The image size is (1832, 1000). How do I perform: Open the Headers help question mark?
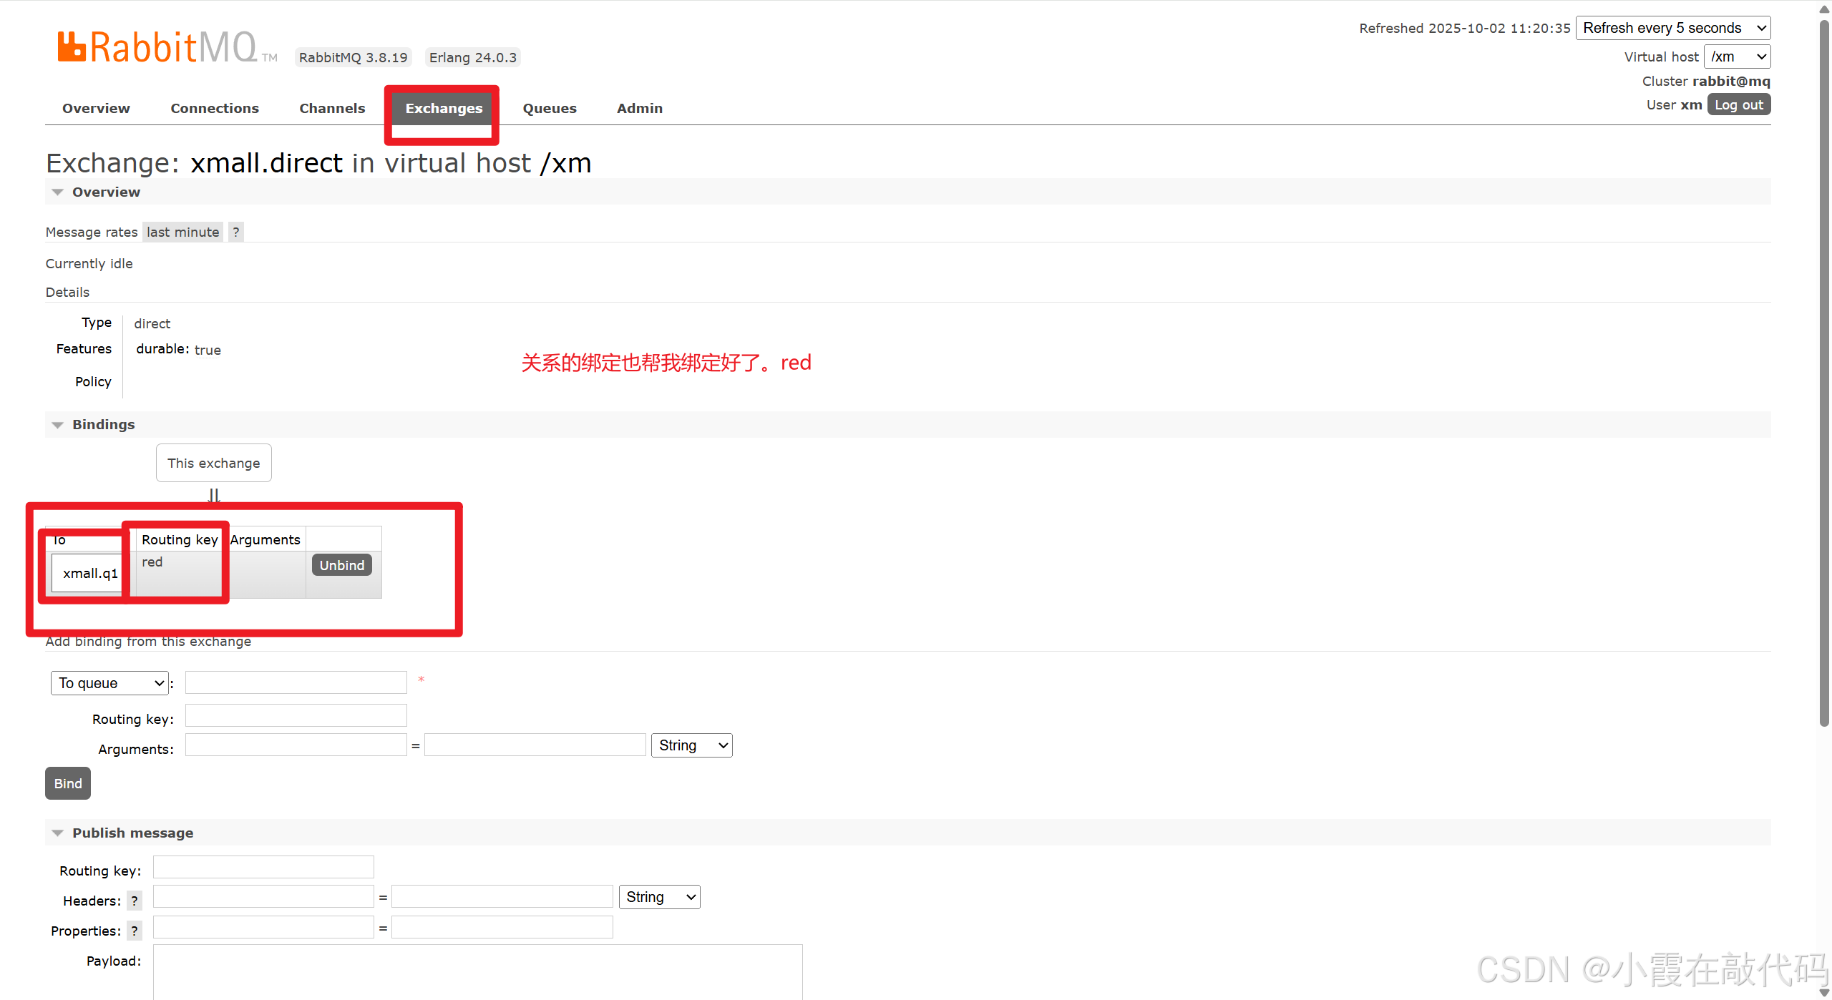134,901
